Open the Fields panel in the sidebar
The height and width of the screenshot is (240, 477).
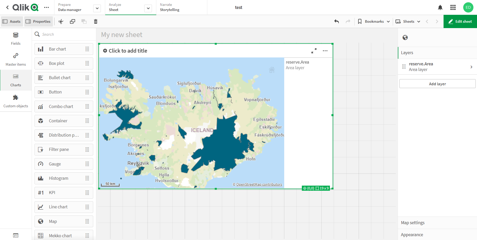point(16,38)
